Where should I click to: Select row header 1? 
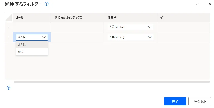click(x=9, y=37)
